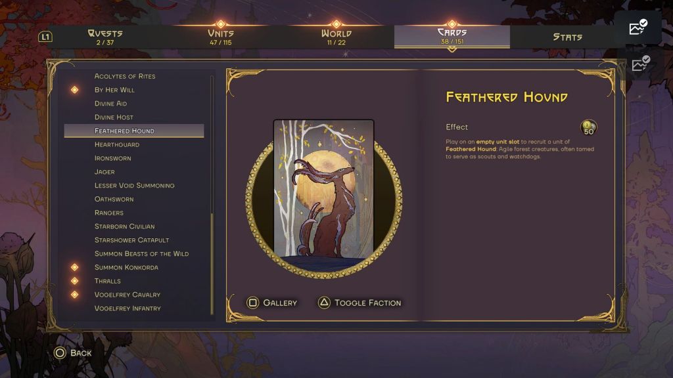The width and height of the screenshot is (673, 378).
Task: Click the circle Back button icon
Action: click(x=60, y=352)
